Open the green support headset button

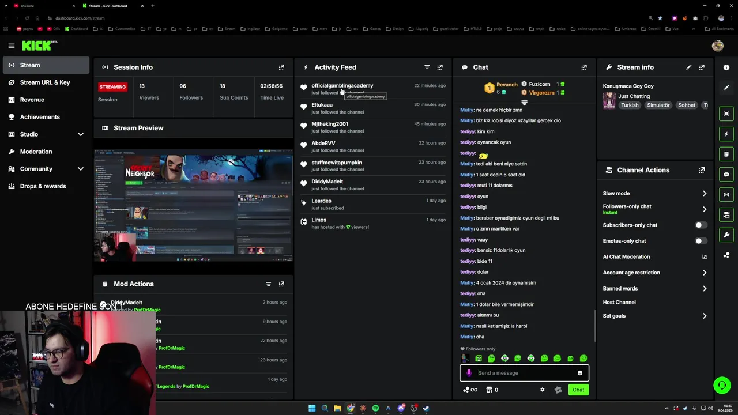tap(721, 385)
